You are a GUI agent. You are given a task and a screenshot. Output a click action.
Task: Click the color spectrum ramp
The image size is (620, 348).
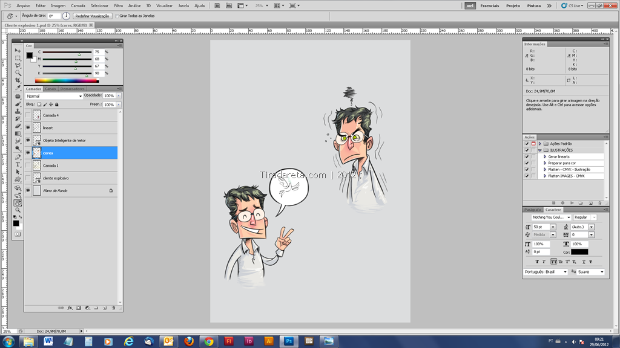pyautogui.click(x=67, y=80)
